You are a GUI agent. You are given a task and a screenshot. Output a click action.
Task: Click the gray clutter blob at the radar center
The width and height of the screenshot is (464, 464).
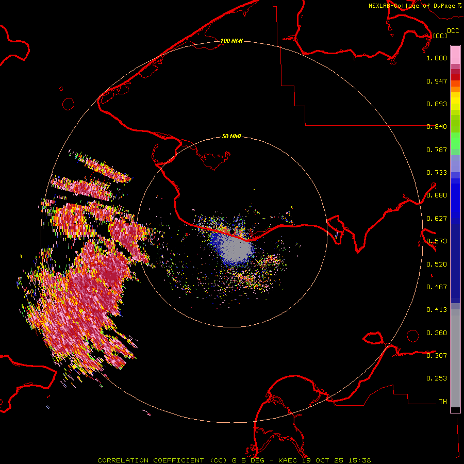point(237,250)
